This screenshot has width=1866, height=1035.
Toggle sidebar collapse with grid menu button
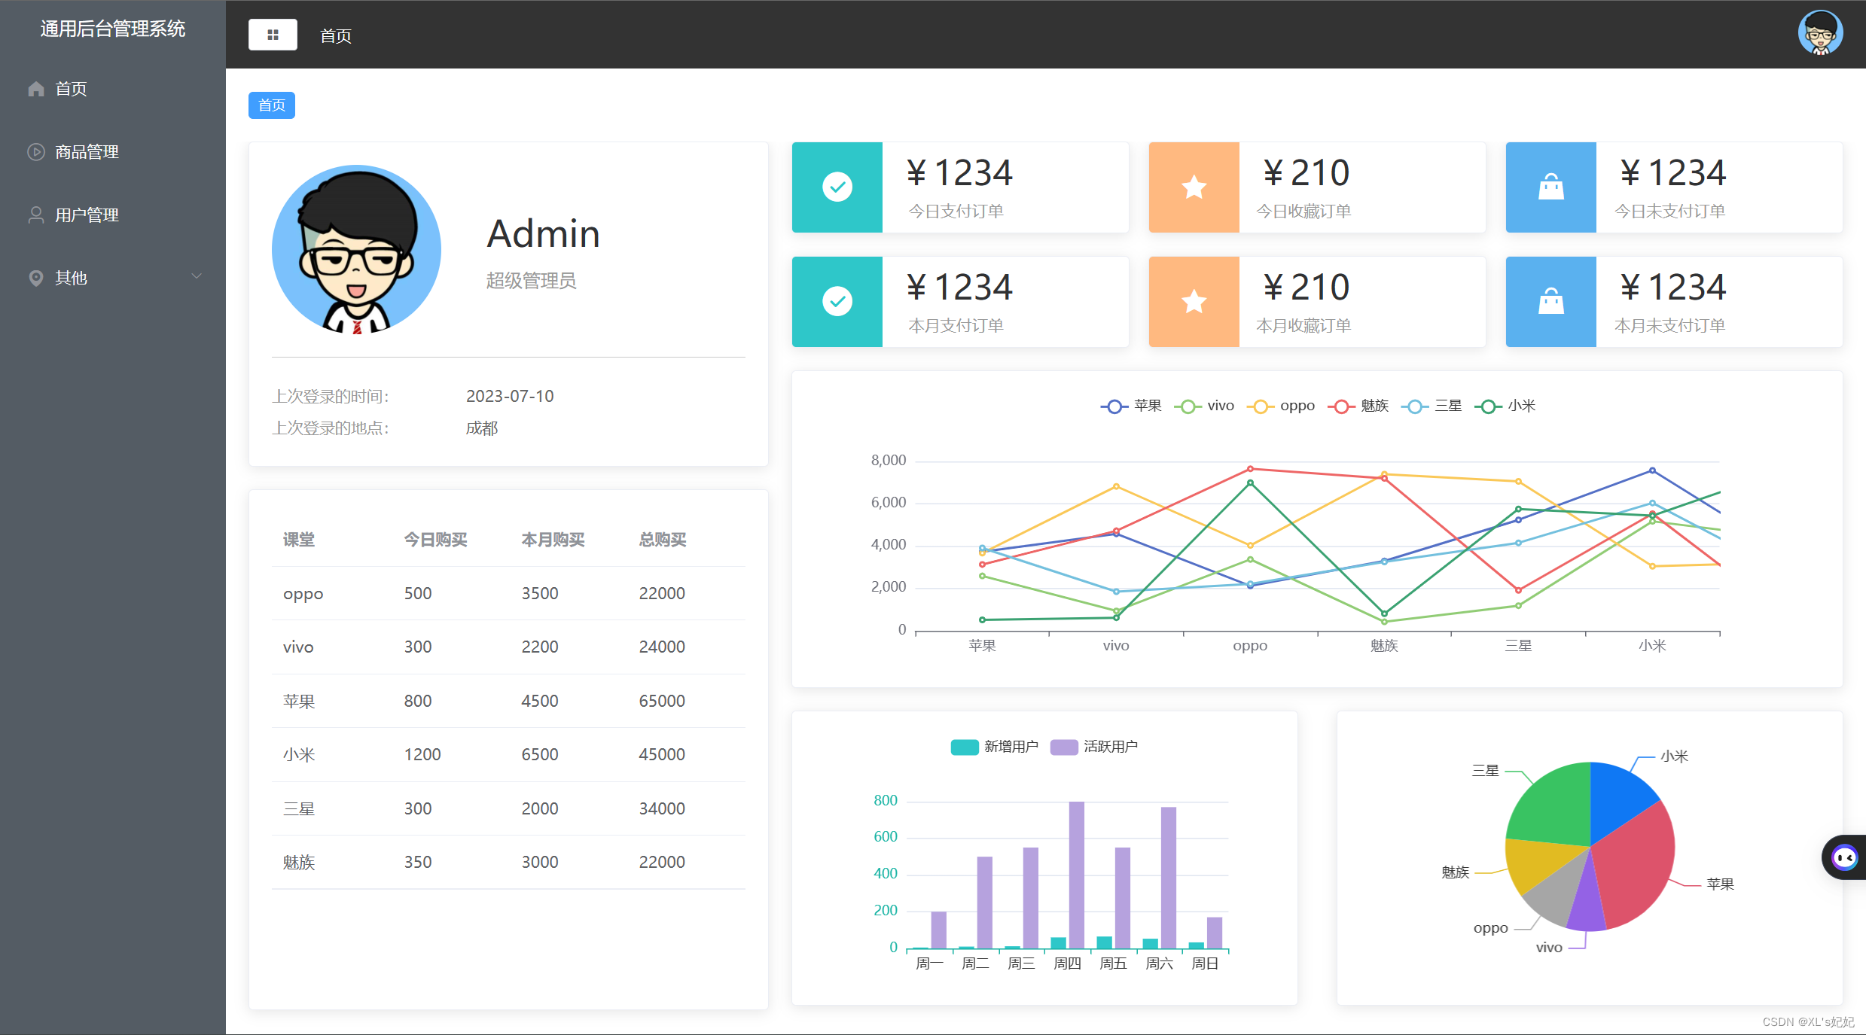click(x=273, y=35)
